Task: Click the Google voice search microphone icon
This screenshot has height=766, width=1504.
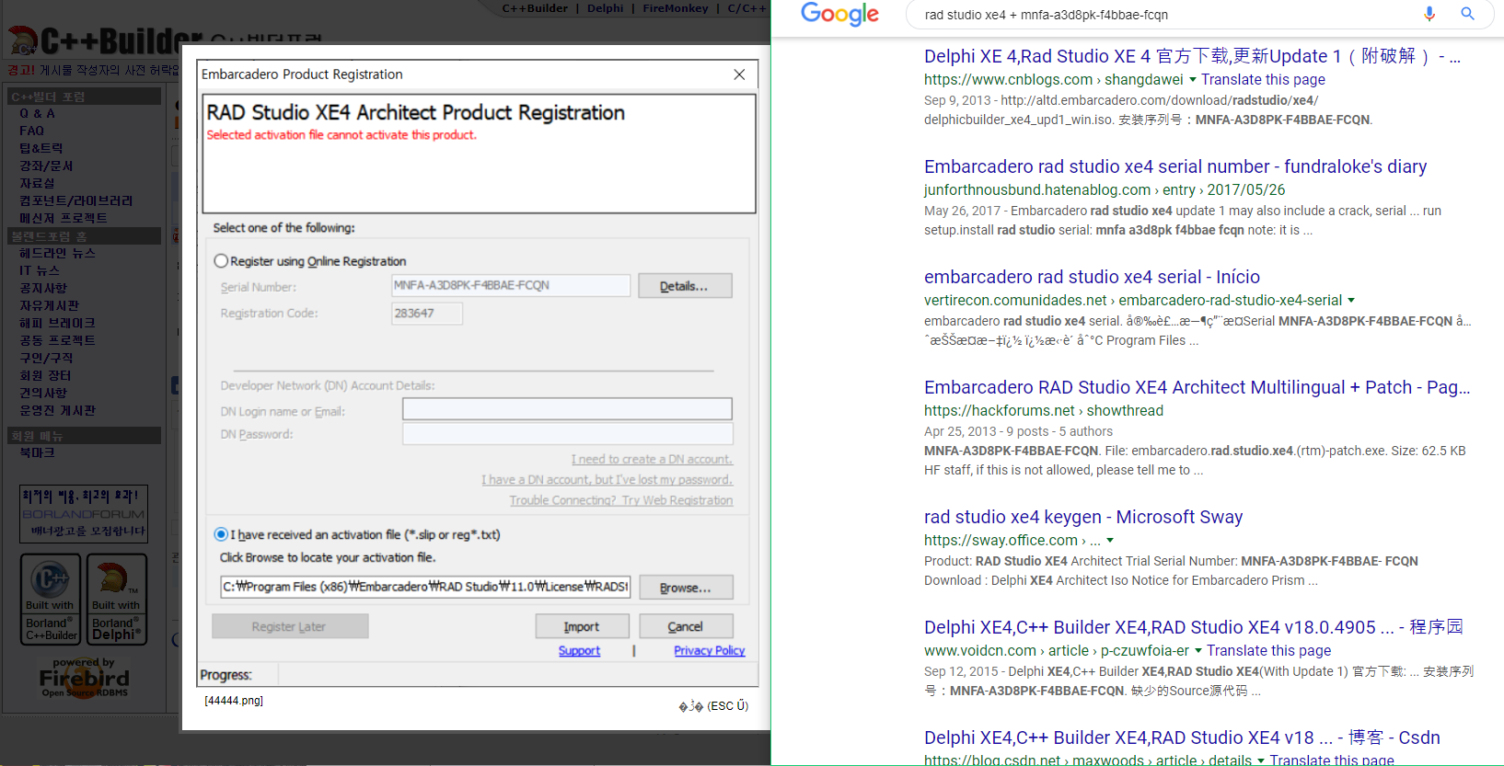Action: (1429, 14)
